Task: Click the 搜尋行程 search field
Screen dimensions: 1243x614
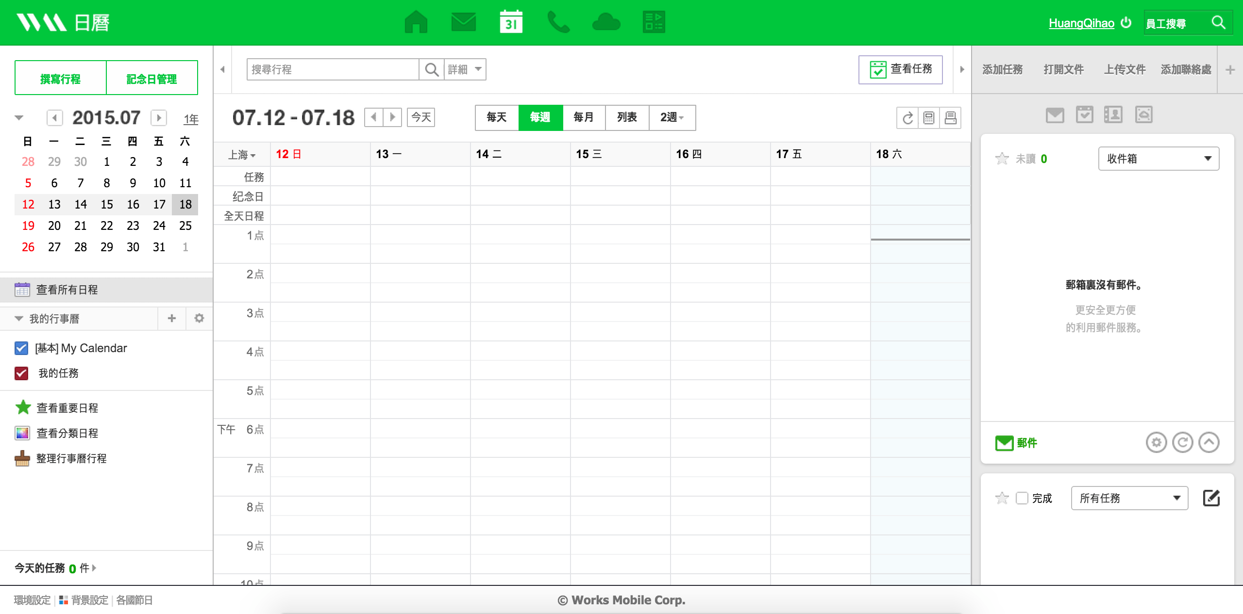Action: coord(333,69)
